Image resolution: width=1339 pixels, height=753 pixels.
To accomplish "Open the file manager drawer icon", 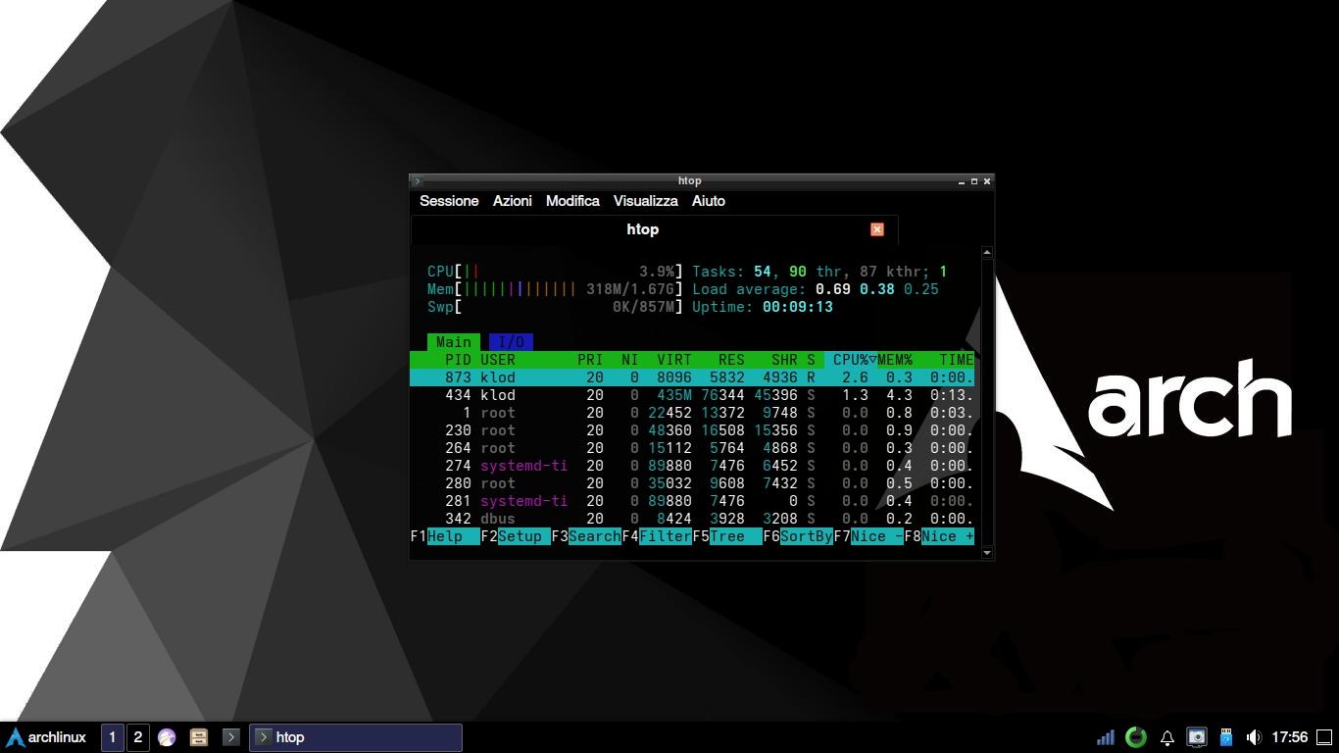I will (x=199, y=737).
